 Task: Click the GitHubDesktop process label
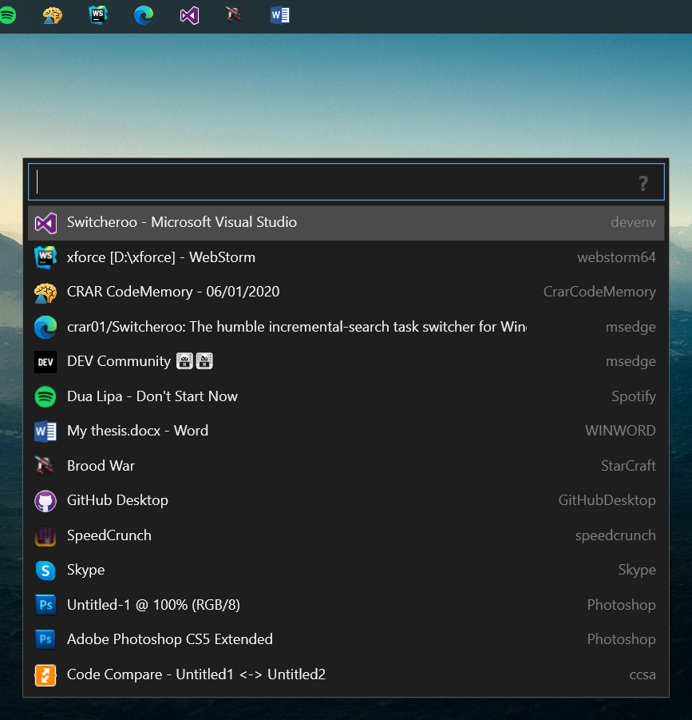click(x=607, y=500)
